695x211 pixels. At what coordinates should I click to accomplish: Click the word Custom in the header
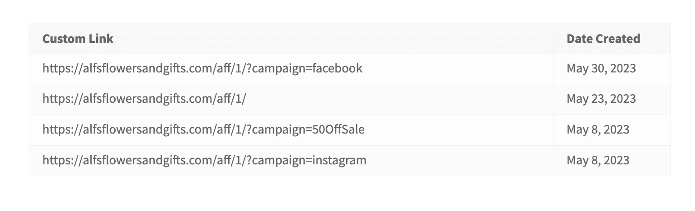pyautogui.click(x=61, y=39)
